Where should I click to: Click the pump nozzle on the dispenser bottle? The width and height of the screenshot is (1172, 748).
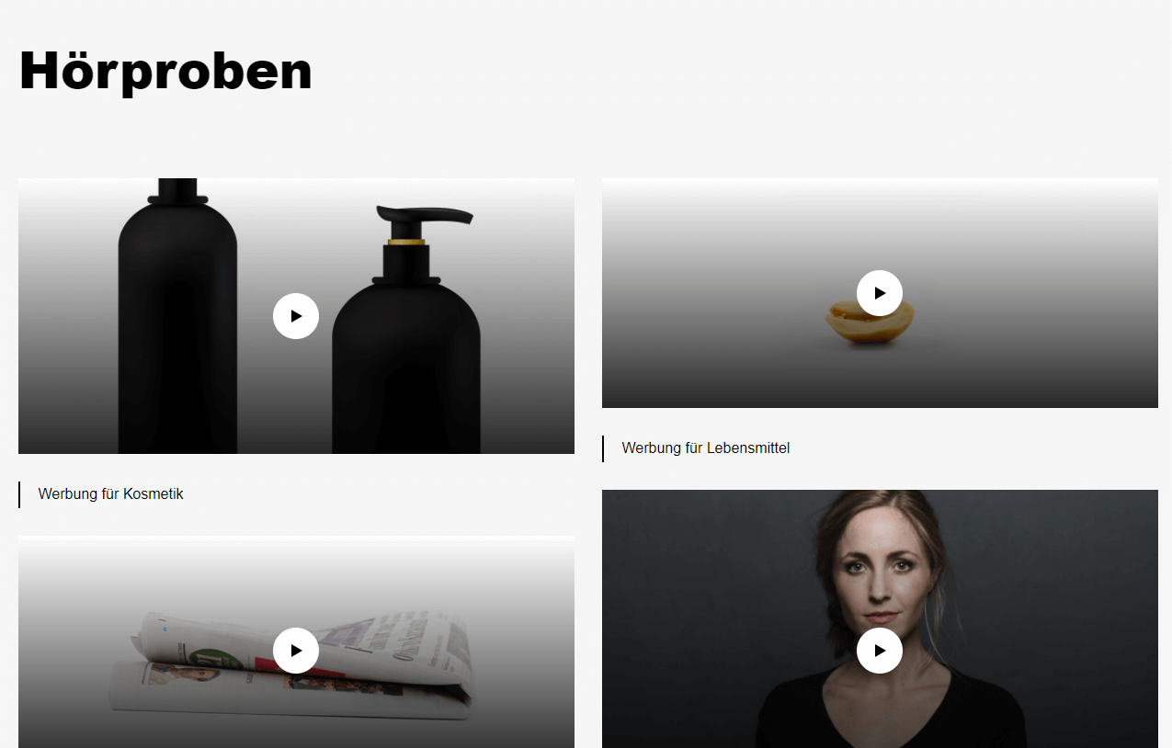[425, 217]
